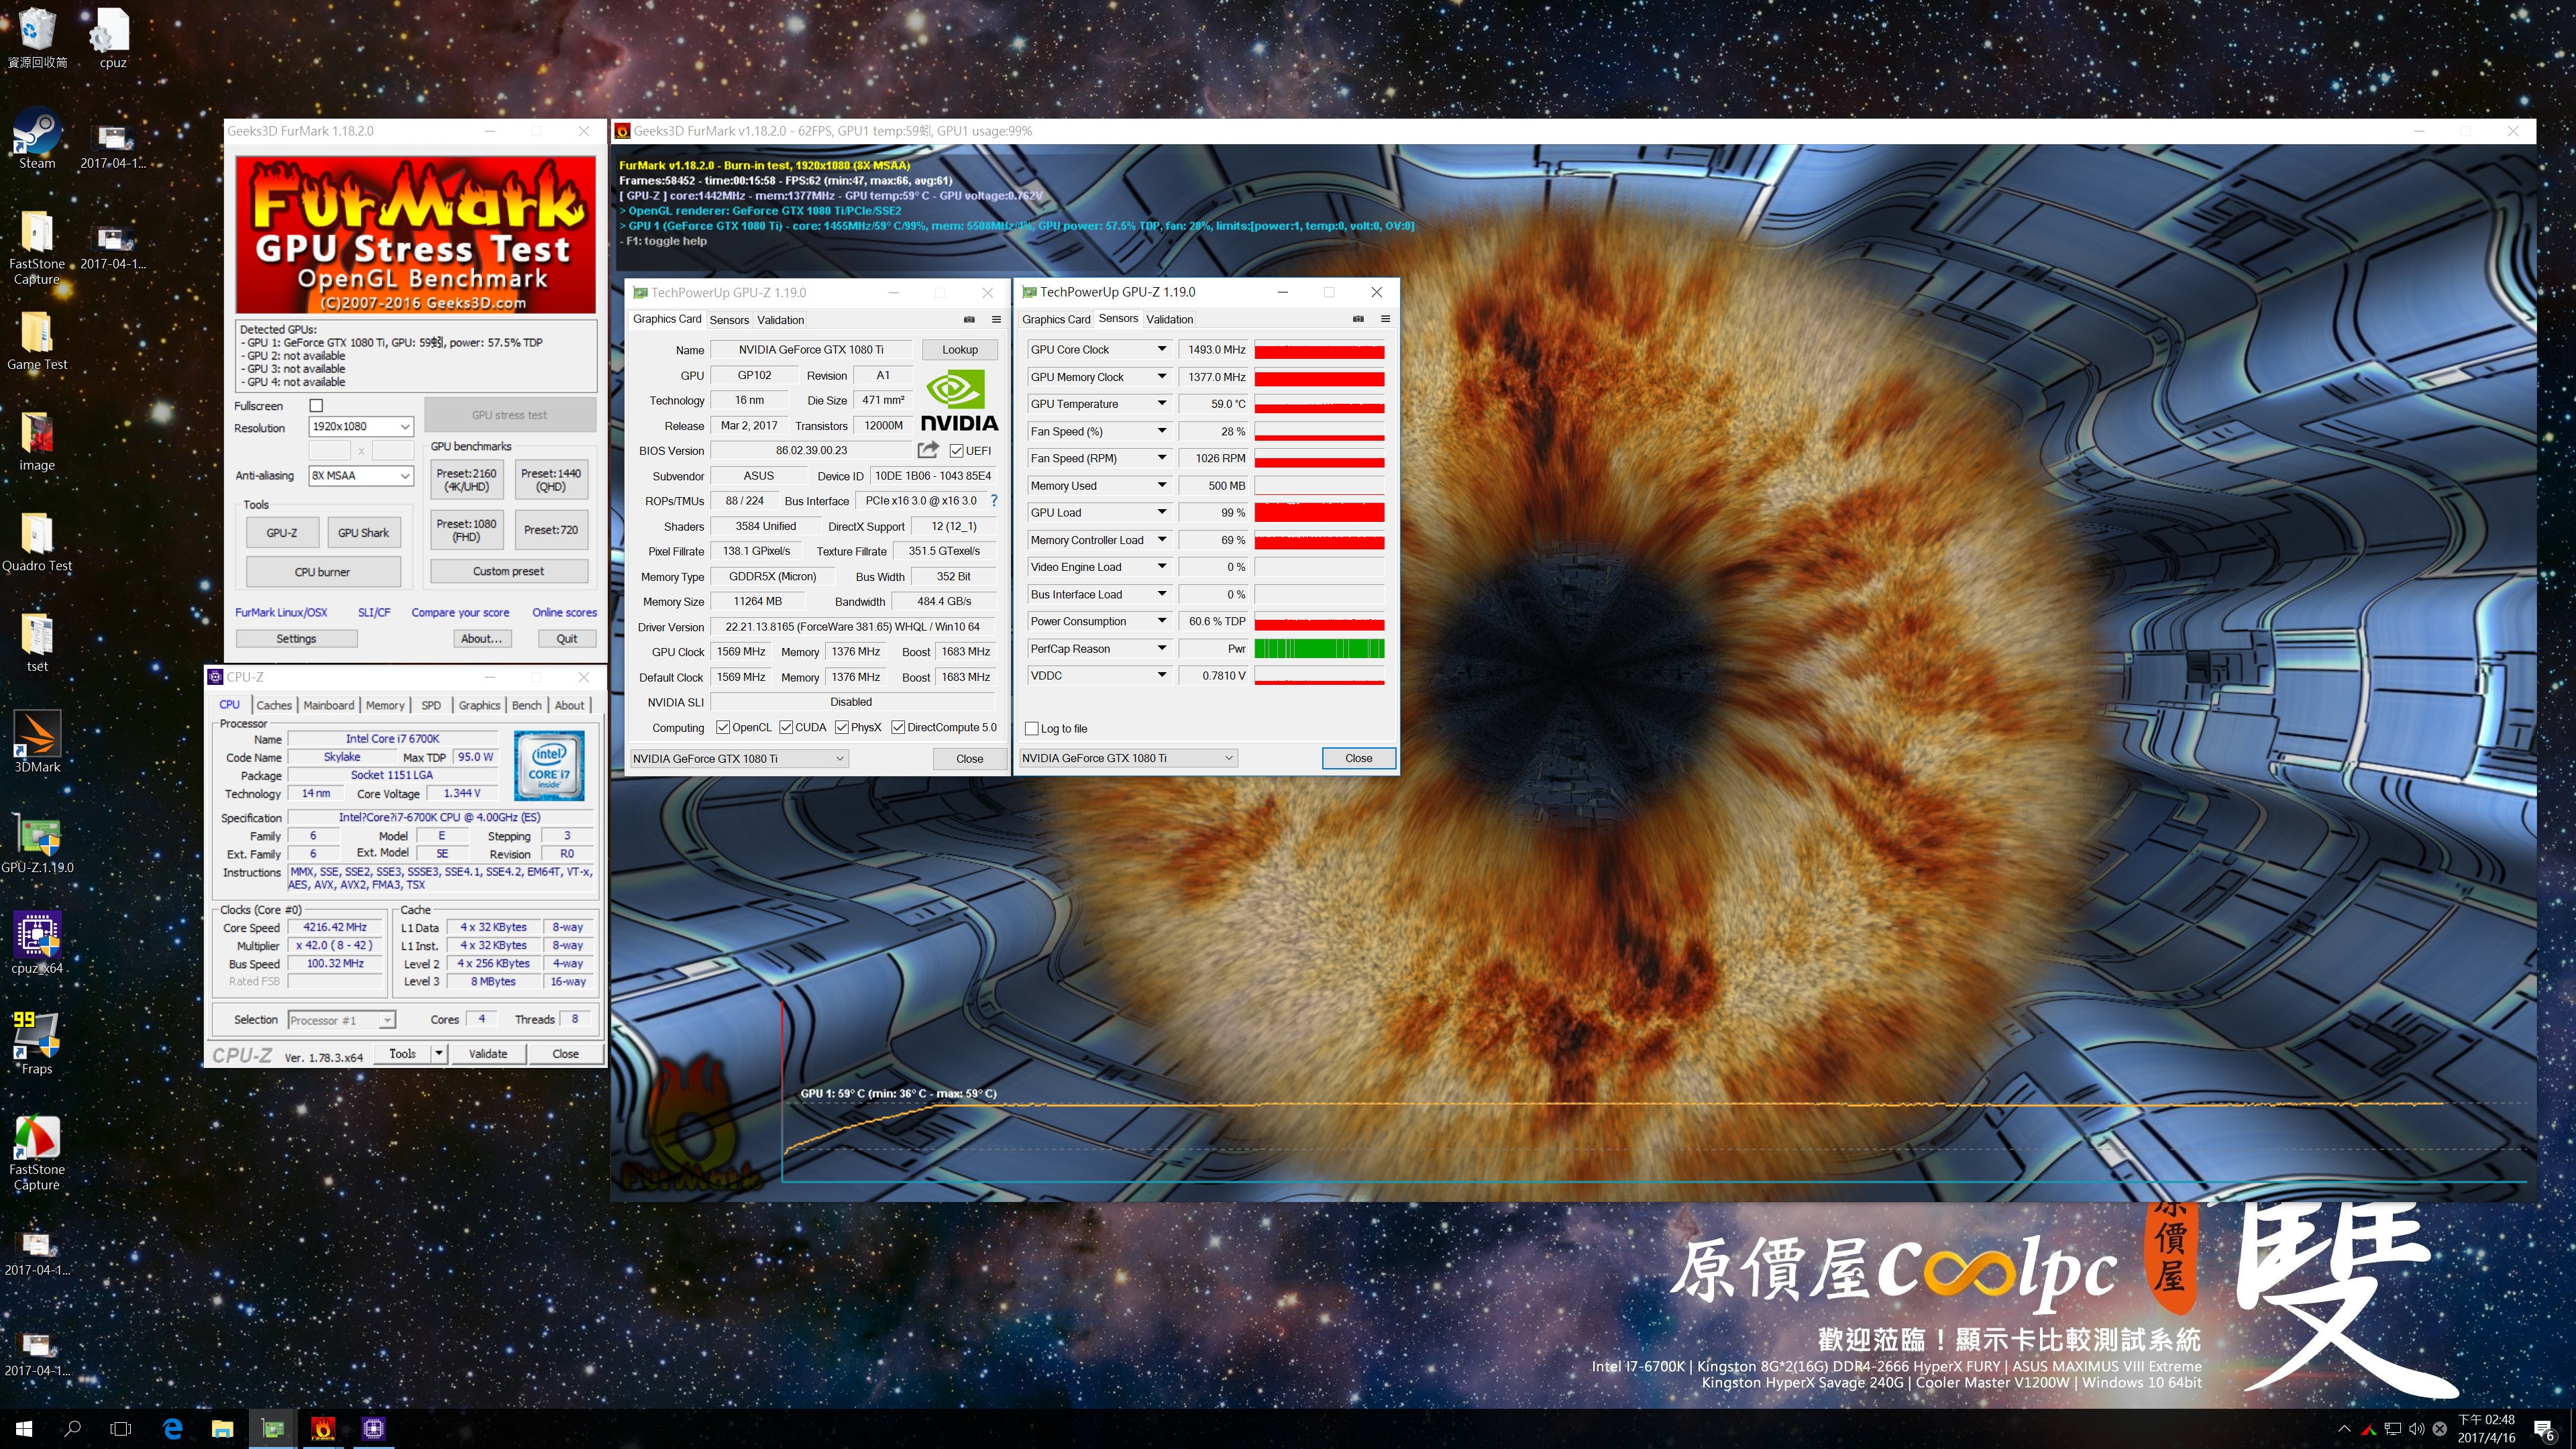The width and height of the screenshot is (2576, 1449).
Task: Run Preset:1080 (FHD) benchmark
Action: point(466,530)
